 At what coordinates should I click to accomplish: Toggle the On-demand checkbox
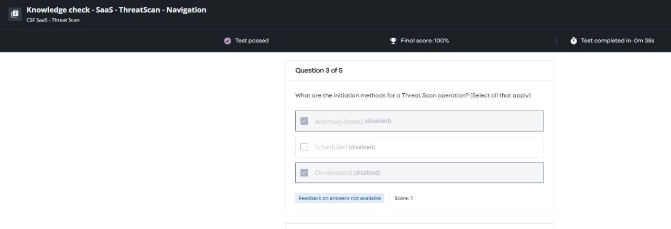click(x=304, y=172)
